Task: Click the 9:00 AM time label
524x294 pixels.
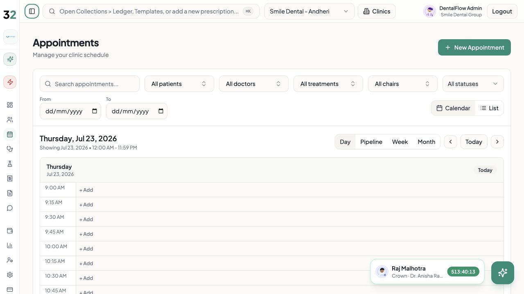Action: click(55, 188)
